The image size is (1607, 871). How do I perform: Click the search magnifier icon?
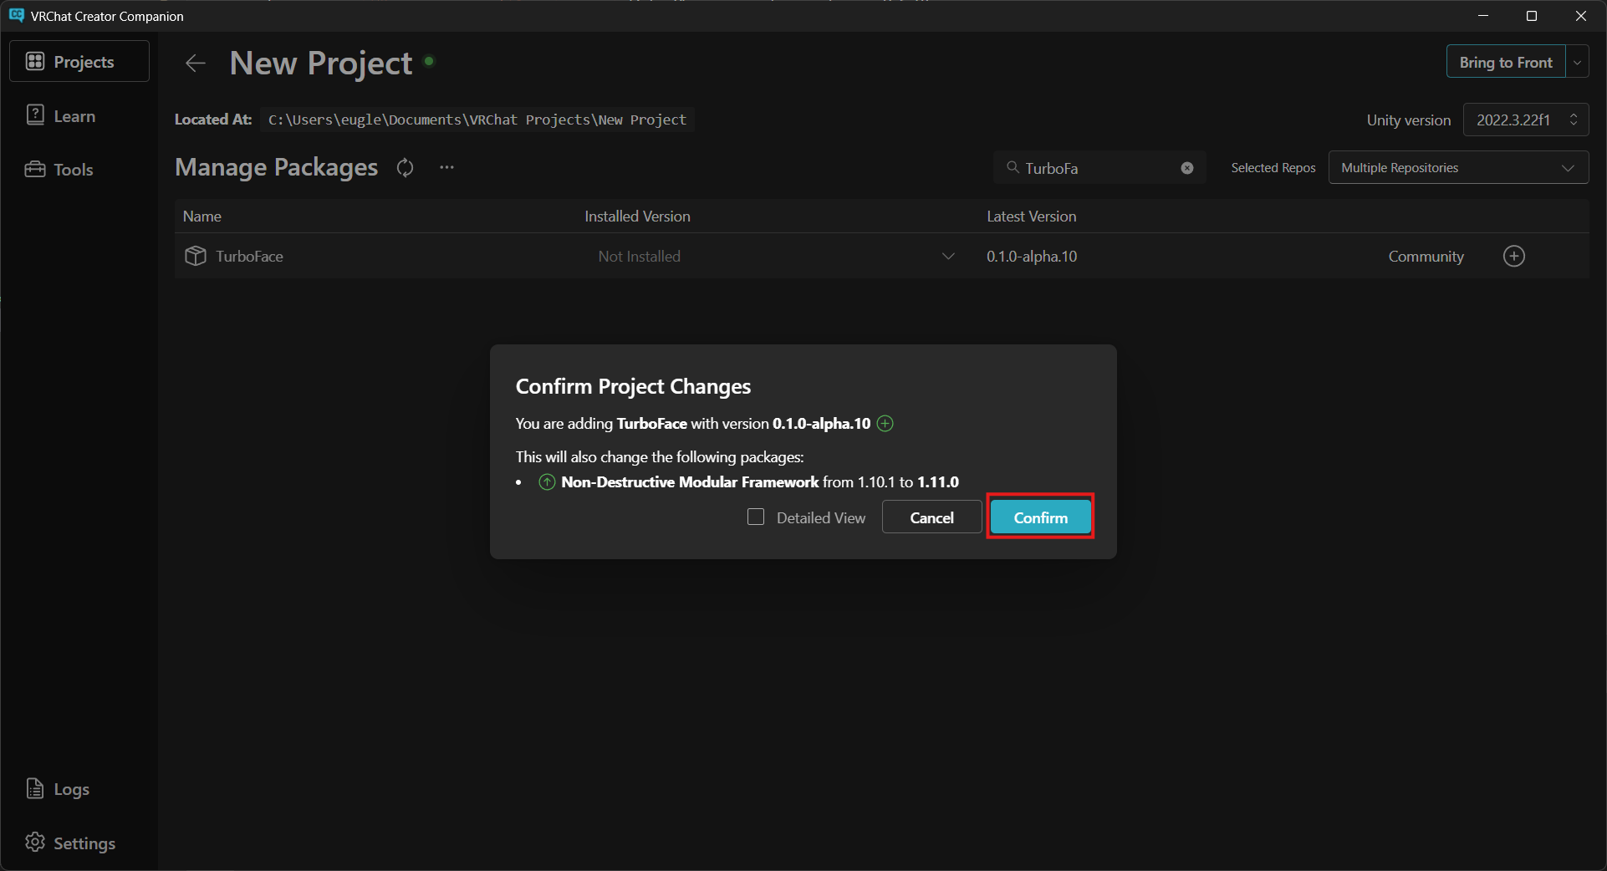coord(1013,168)
